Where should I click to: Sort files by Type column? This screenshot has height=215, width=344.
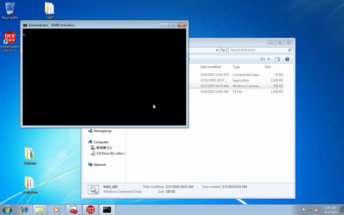[247, 67]
